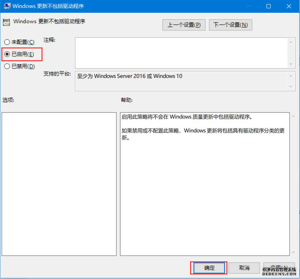The height and width of the screenshot is (279, 300).
Task: Click inside the empty 选项 options pane
Action: (x=59, y=184)
